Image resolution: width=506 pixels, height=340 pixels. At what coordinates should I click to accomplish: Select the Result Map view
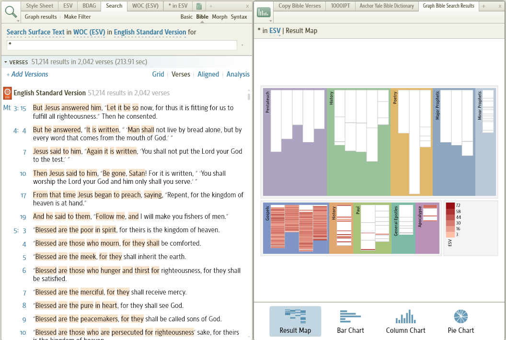click(295, 321)
